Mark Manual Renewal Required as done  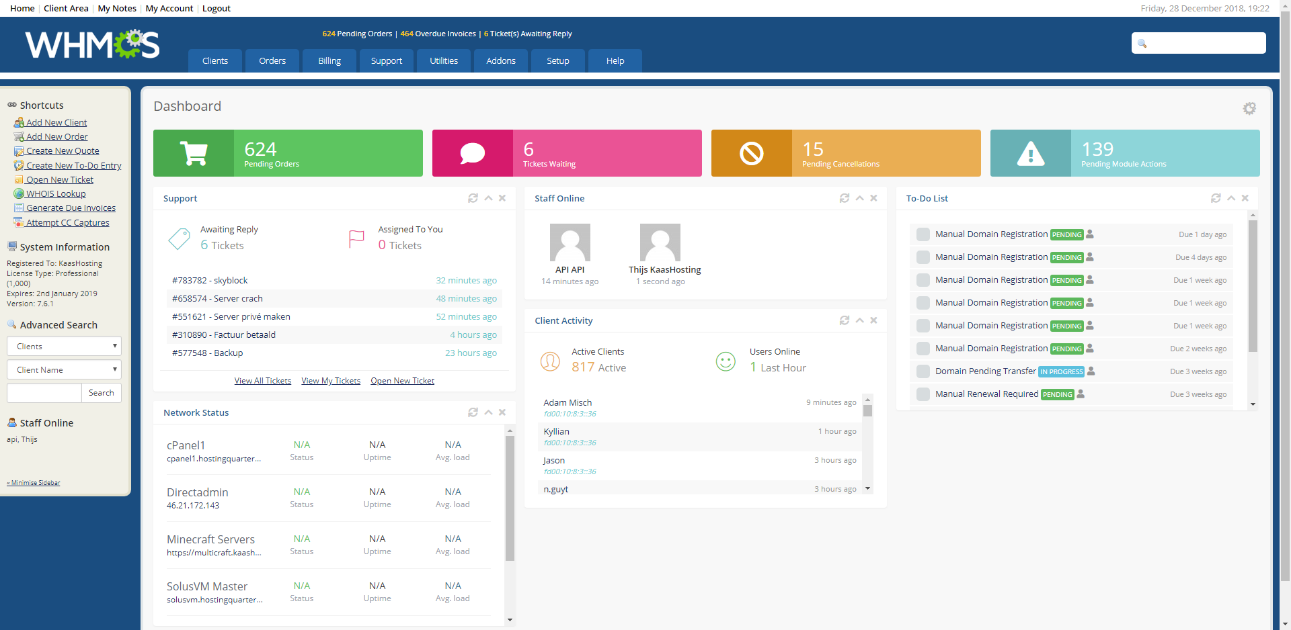click(x=923, y=394)
